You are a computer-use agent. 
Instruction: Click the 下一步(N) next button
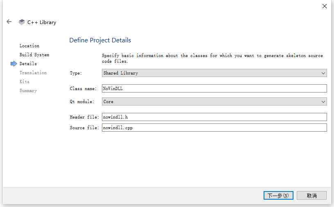click(x=278, y=195)
